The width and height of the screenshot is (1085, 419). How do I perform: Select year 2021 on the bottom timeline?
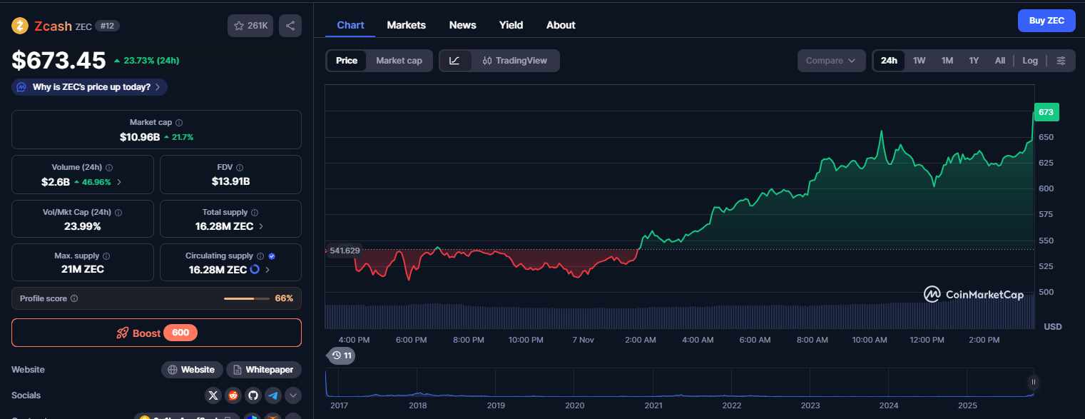click(x=653, y=405)
